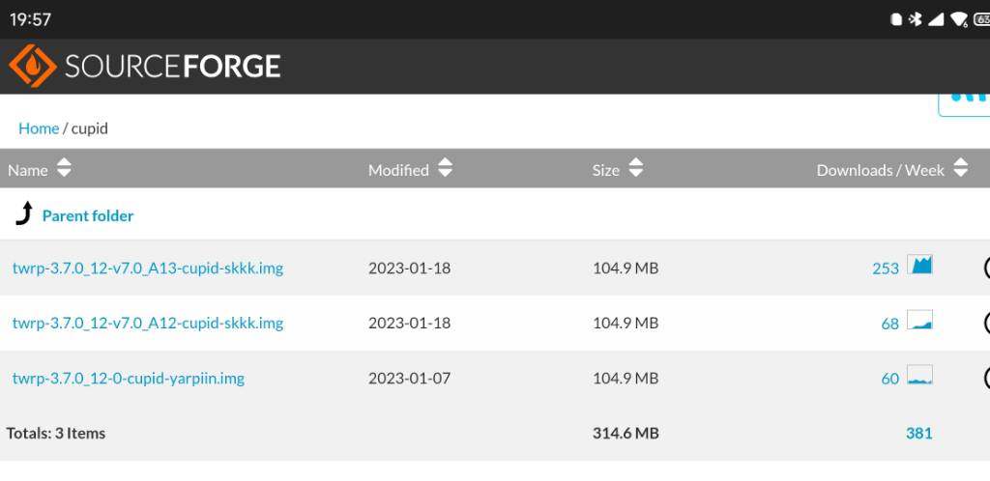This screenshot has height=481, width=990.
Task: Download twrp-3.7.0_12-0-cupid-yarpiin.img
Action: coord(129,379)
